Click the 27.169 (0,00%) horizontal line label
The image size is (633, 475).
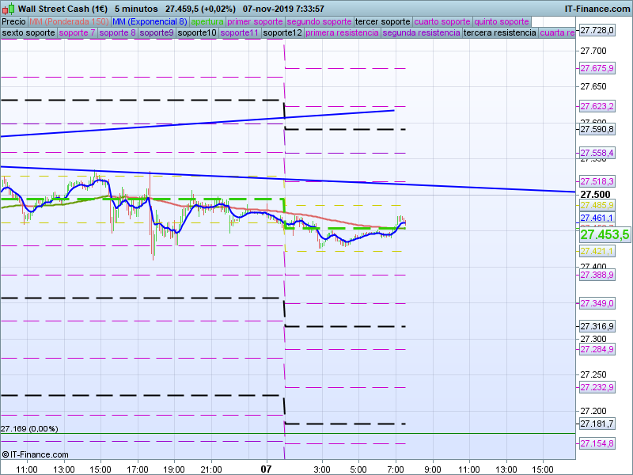tap(29, 429)
